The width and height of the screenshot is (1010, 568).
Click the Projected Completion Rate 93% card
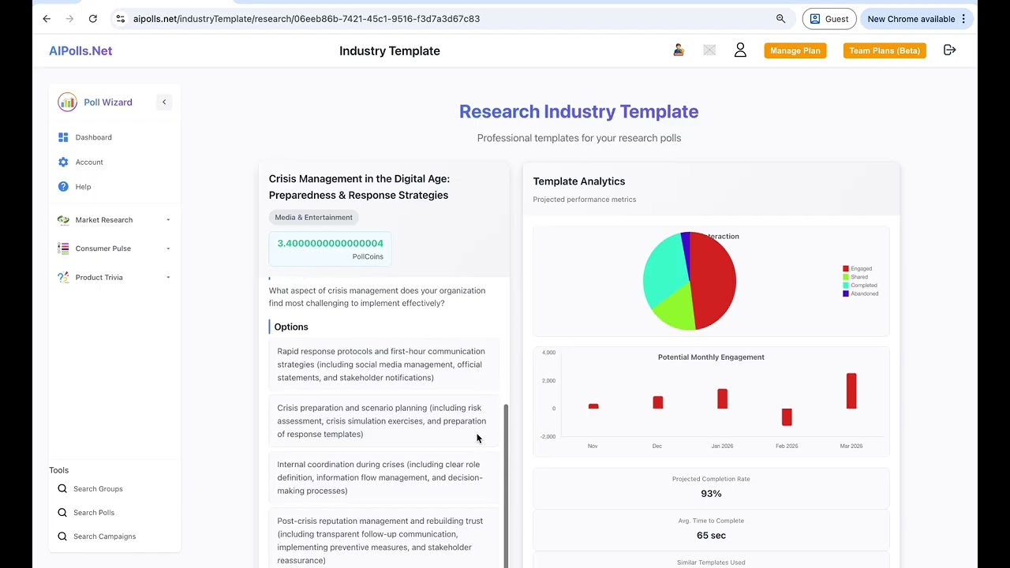711,487
